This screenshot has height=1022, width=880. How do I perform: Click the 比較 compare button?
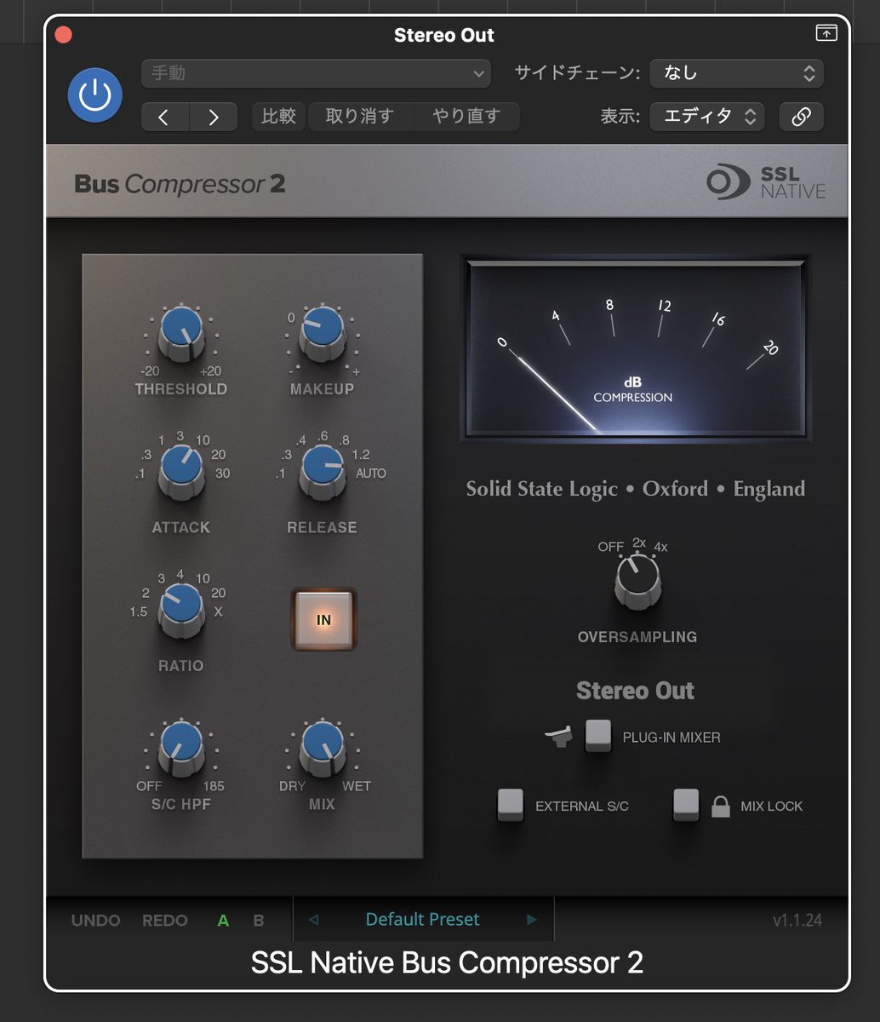click(x=278, y=117)
